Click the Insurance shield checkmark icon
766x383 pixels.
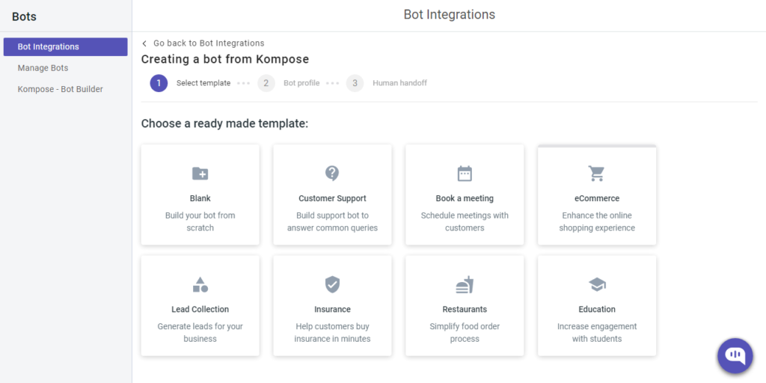click(x=332, y=284)
